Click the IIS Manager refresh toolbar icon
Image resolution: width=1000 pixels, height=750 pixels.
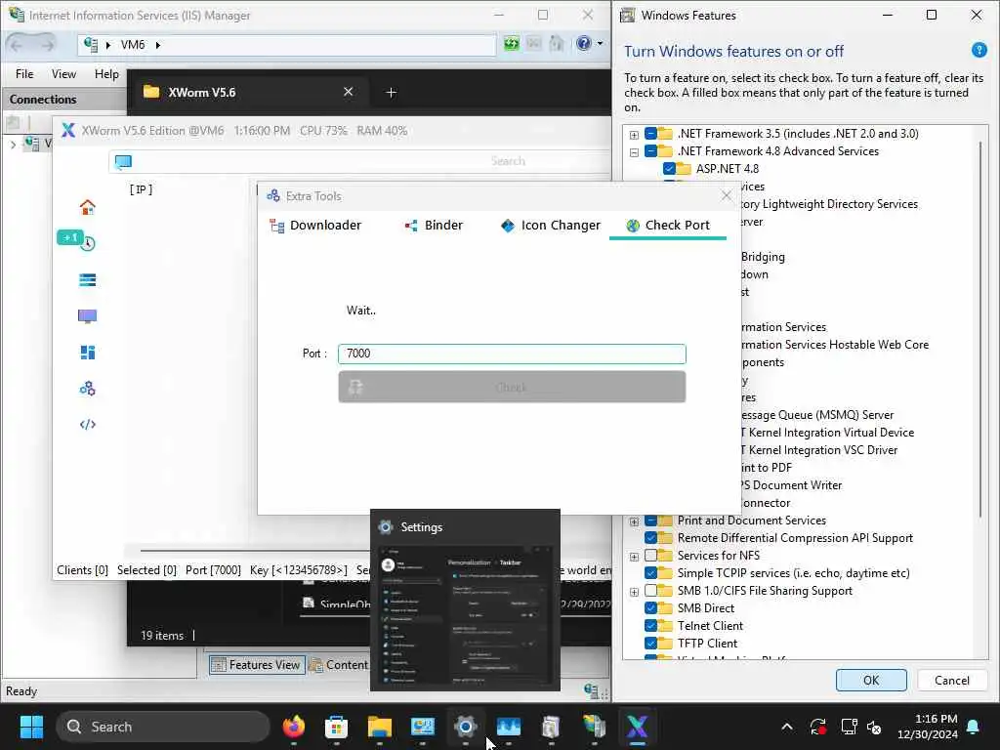tap(512, 44)
